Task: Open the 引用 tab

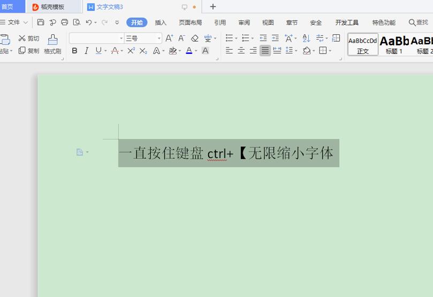Action: [x=220, y=22]
